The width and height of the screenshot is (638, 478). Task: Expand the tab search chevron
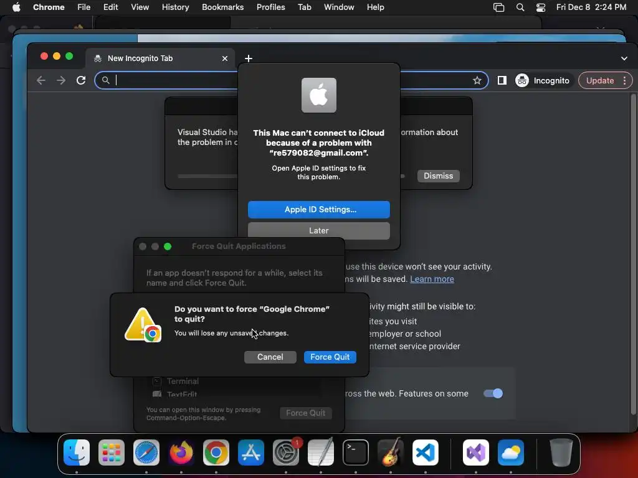pos(624,59)
